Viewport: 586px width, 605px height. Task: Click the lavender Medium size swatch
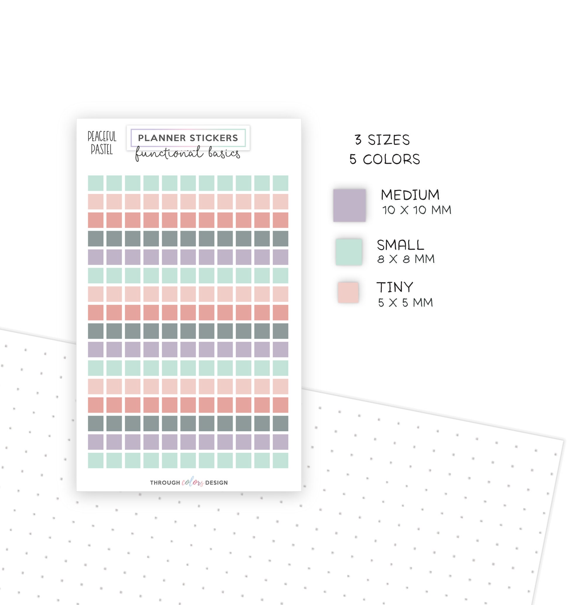point(349,205)
